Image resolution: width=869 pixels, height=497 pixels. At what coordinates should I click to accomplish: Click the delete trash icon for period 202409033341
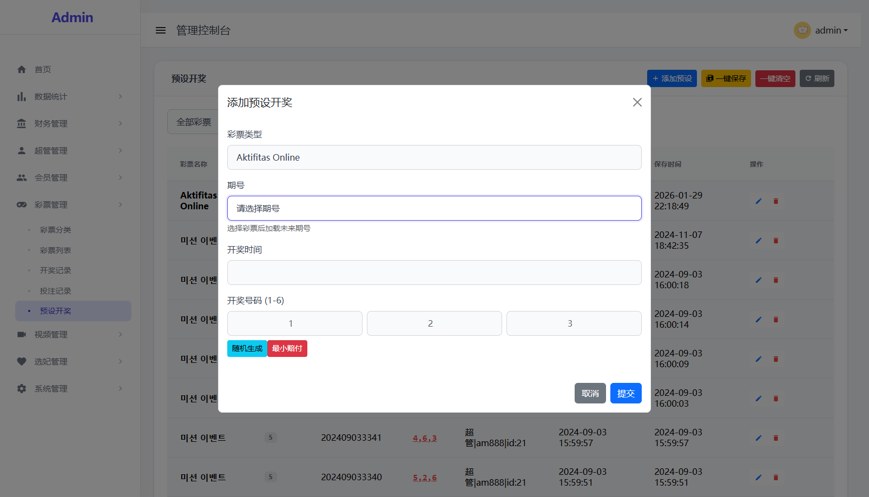pos(776,438)
